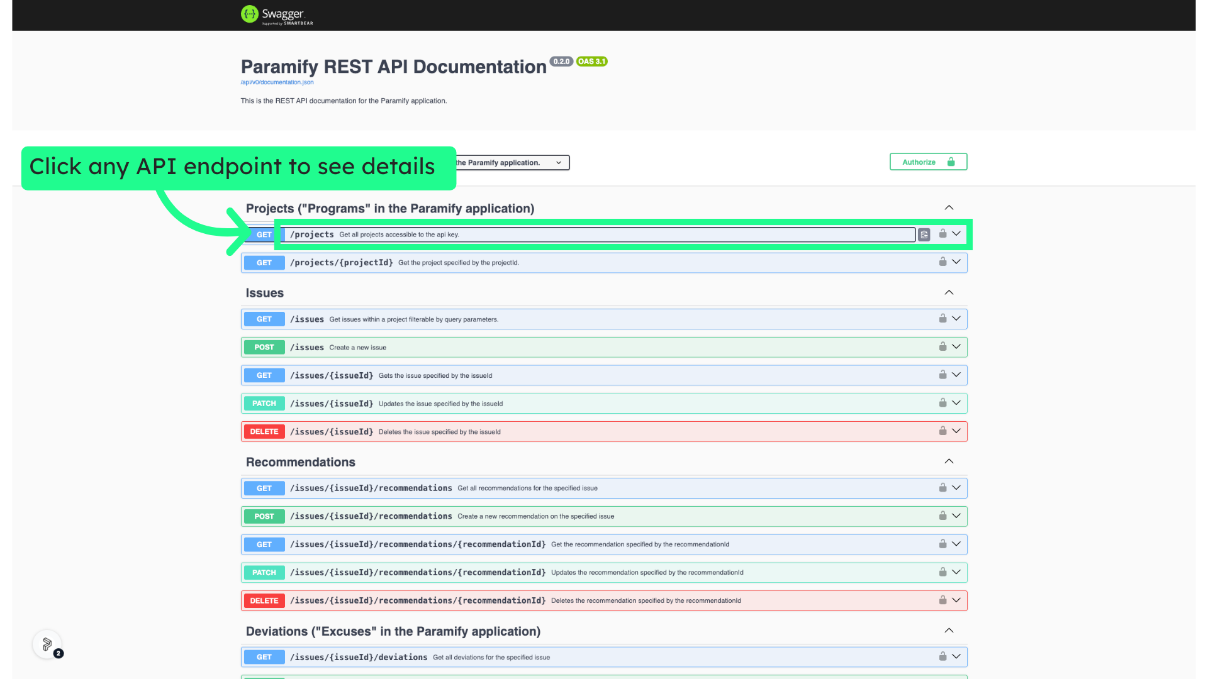Click the Recommendations section heading
Image resolution: width=1208 pixels, height=679 pixels.
tap(301, 462)
